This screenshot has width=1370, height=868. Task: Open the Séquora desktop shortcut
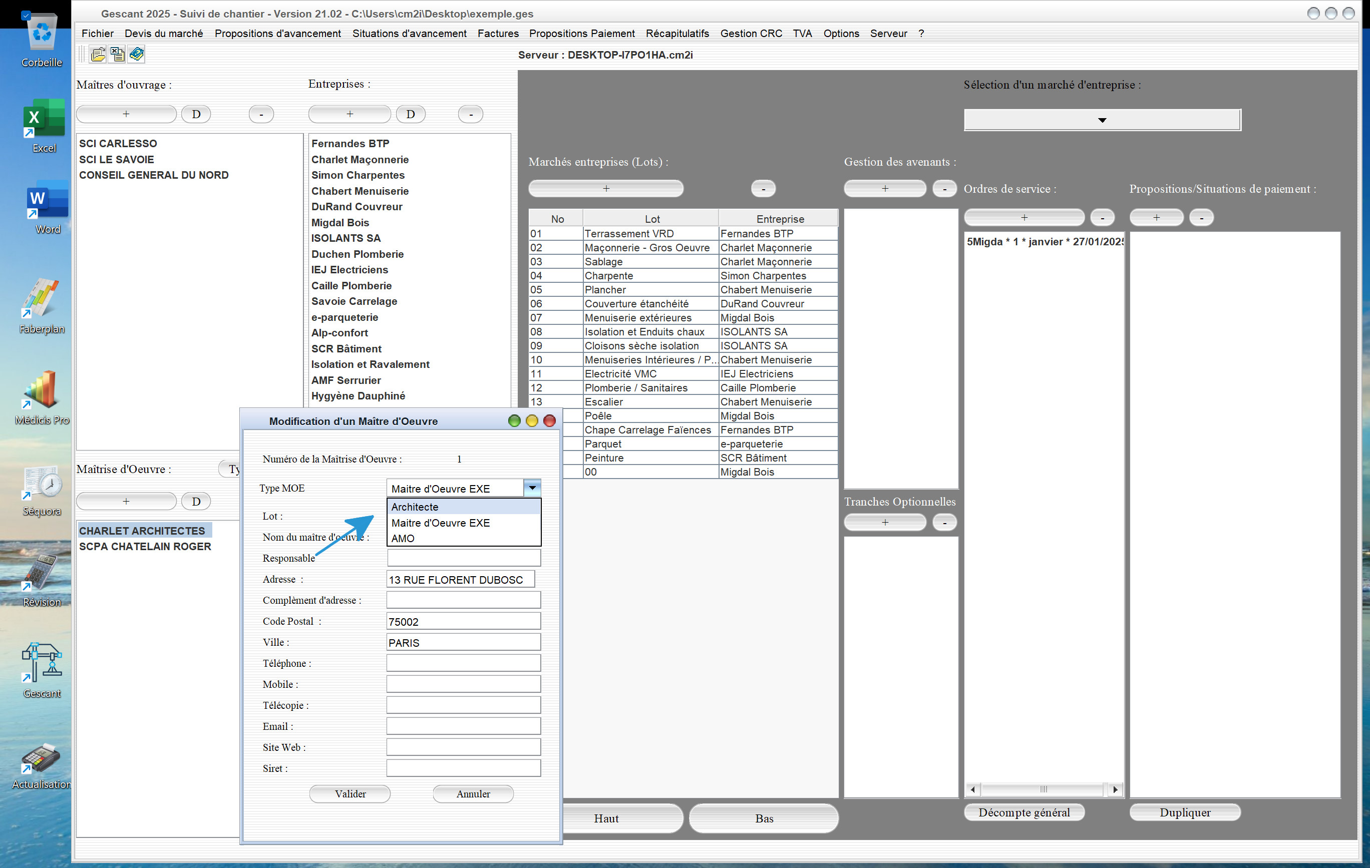pos(42,490)
